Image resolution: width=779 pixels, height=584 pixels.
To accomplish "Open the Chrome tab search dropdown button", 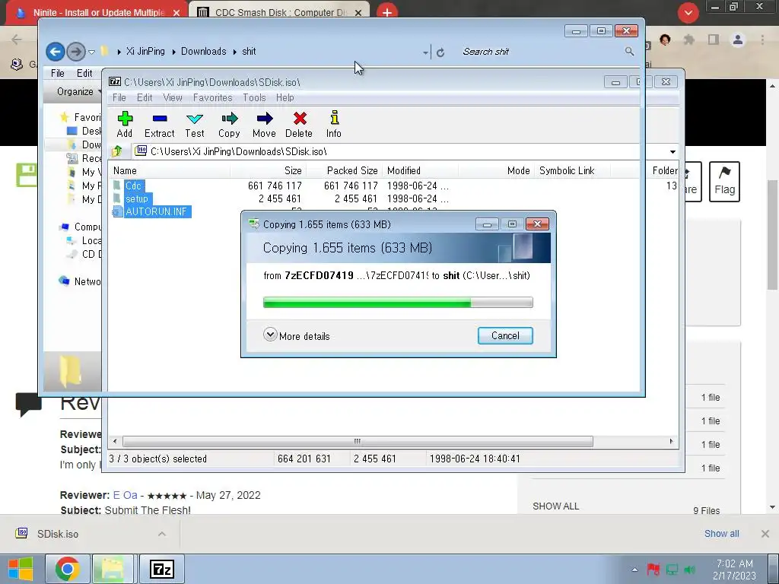I will pyautogui.click(x=688, y=13).
